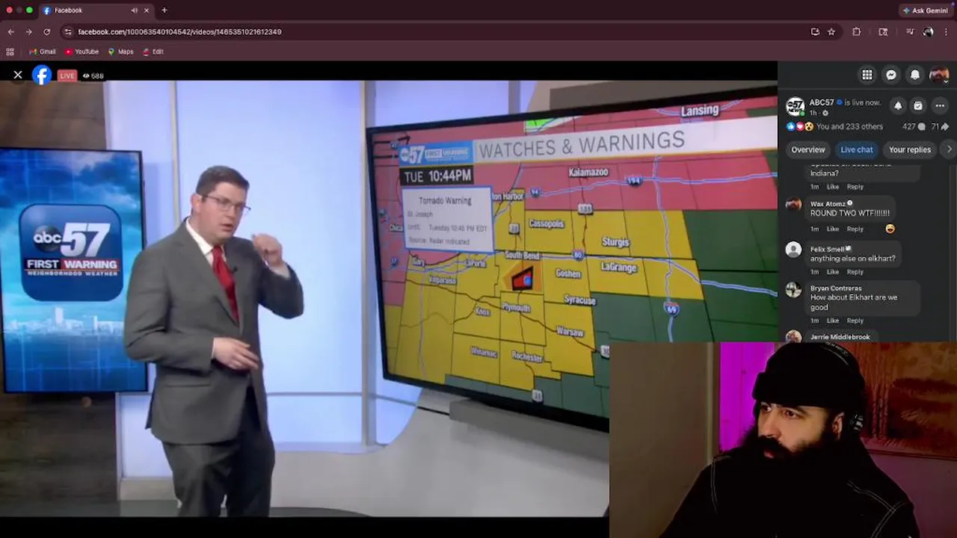Click laughing reaction on Wax Atomz comment

[890, 229]
